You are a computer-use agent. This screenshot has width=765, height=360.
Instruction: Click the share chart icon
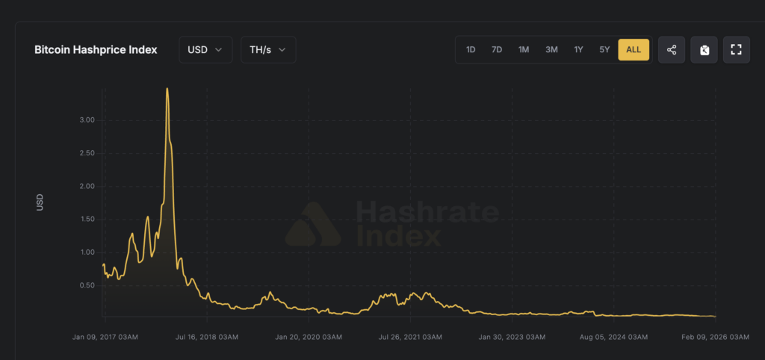pos(671,50)
